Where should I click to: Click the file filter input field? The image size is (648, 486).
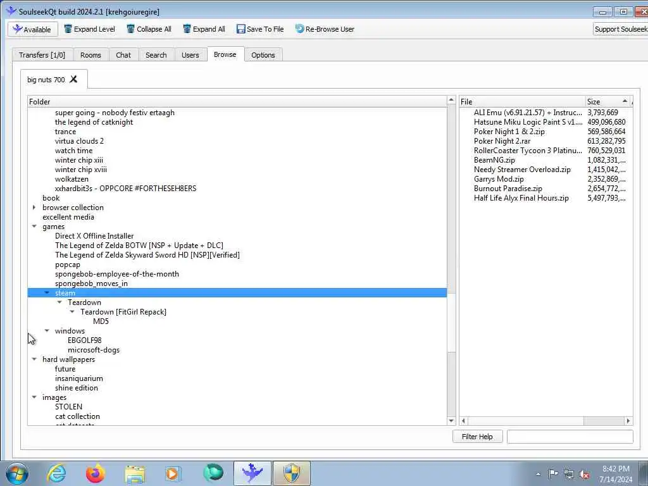(570, 437)
